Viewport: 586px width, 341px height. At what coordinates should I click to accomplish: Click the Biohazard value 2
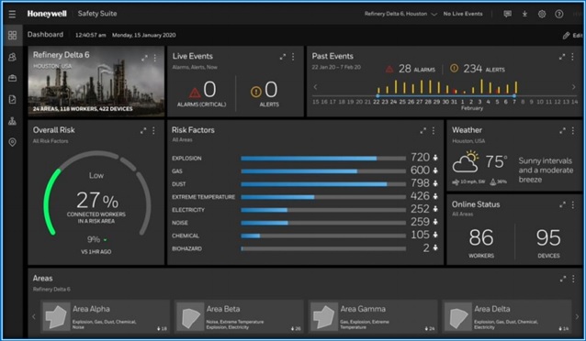click(426, 248)
